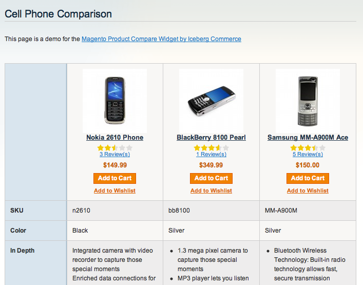363x285 pixels.
Task: Open the Nokia 2610 Phone title link
Action: [x=114, y=138]
